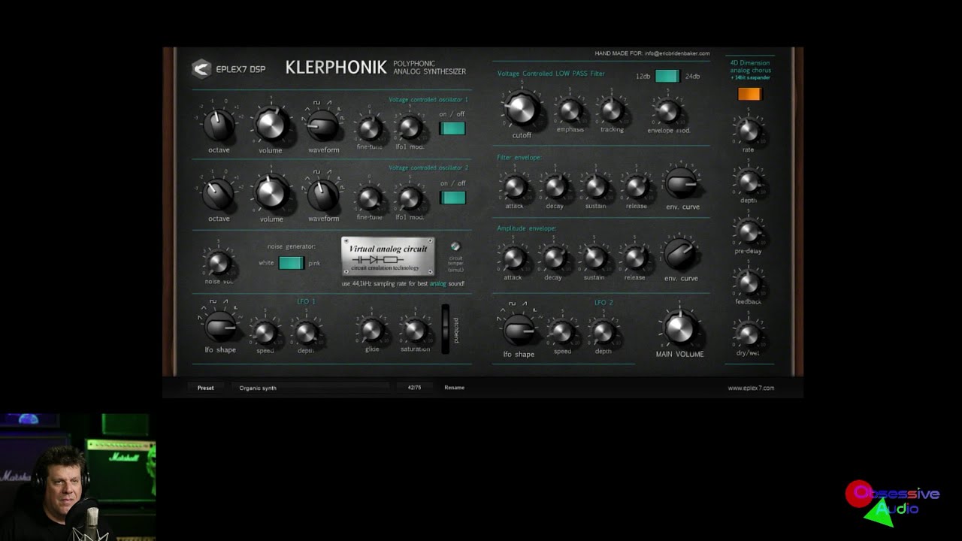Viewport: 962px width, 541px height.
Task: Click filter envelope attack knob
Action: 515,186
